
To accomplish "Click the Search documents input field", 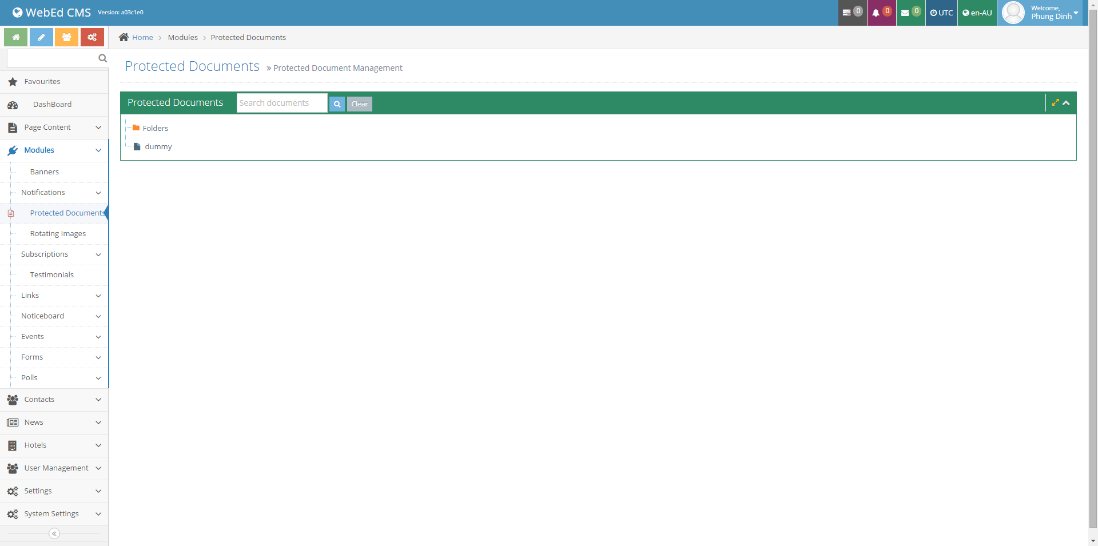I will (x=281, y=103).
